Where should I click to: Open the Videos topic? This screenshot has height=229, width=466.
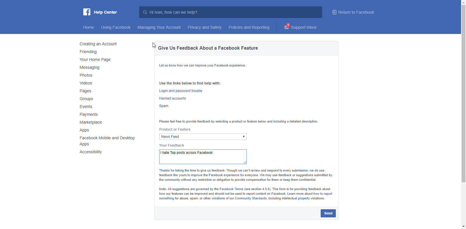86,83
